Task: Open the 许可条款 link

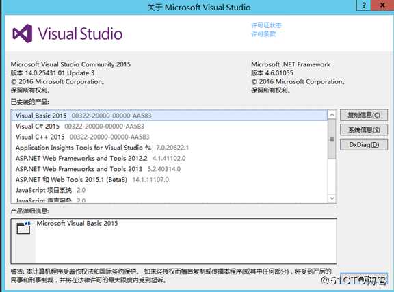Action: tap(263, 34)
